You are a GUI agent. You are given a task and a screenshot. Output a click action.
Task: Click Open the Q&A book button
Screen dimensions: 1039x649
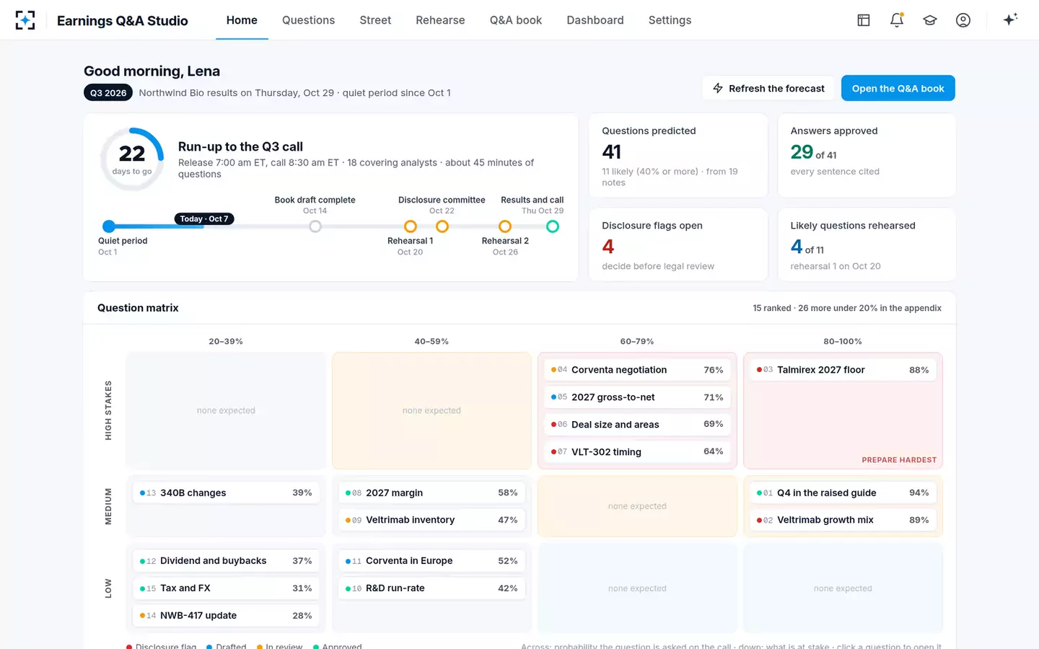tap(898, 88)
